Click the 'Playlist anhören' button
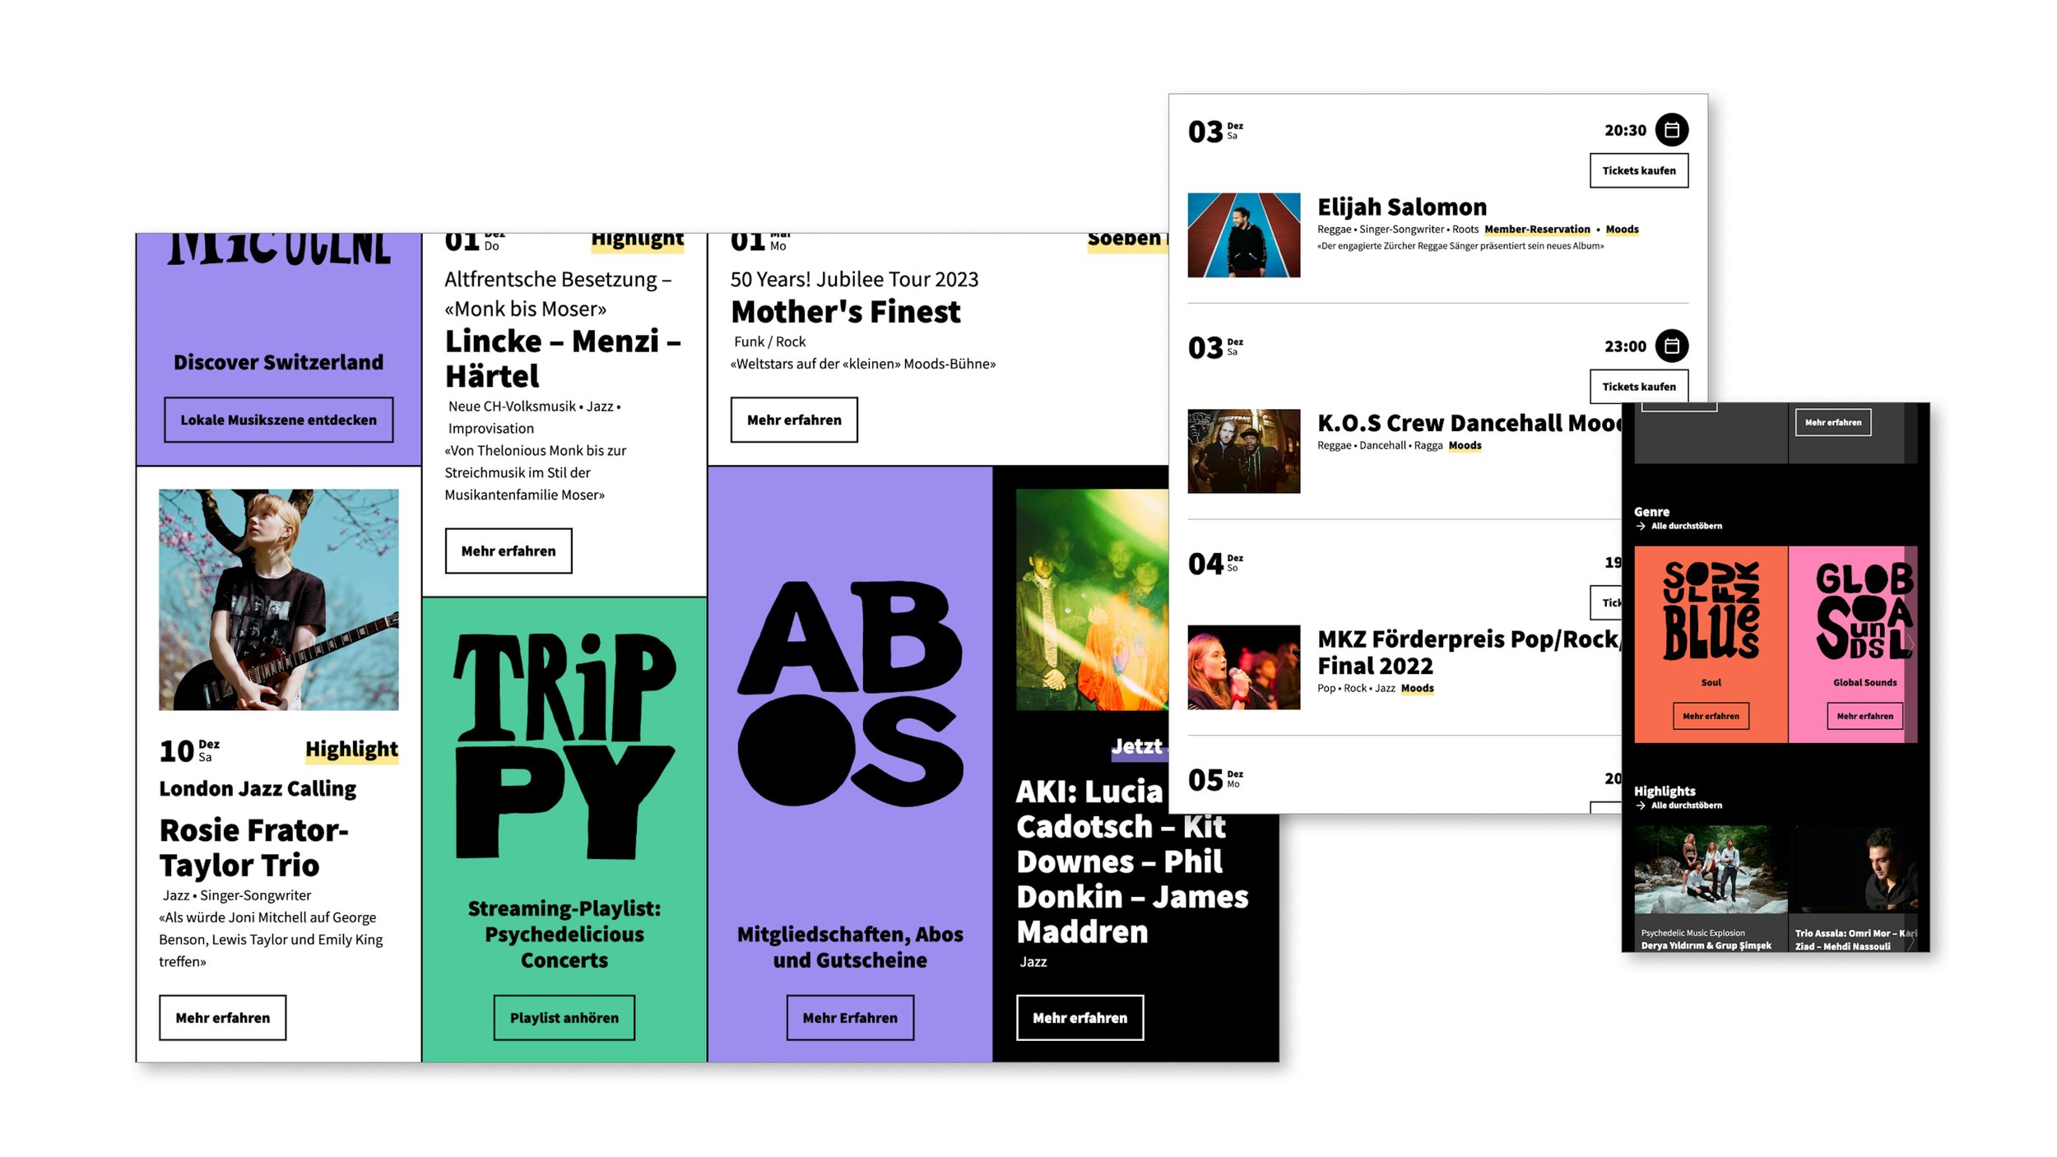The height and width of the screenshot is (1157, 2057). click(x=564, y=1017)
